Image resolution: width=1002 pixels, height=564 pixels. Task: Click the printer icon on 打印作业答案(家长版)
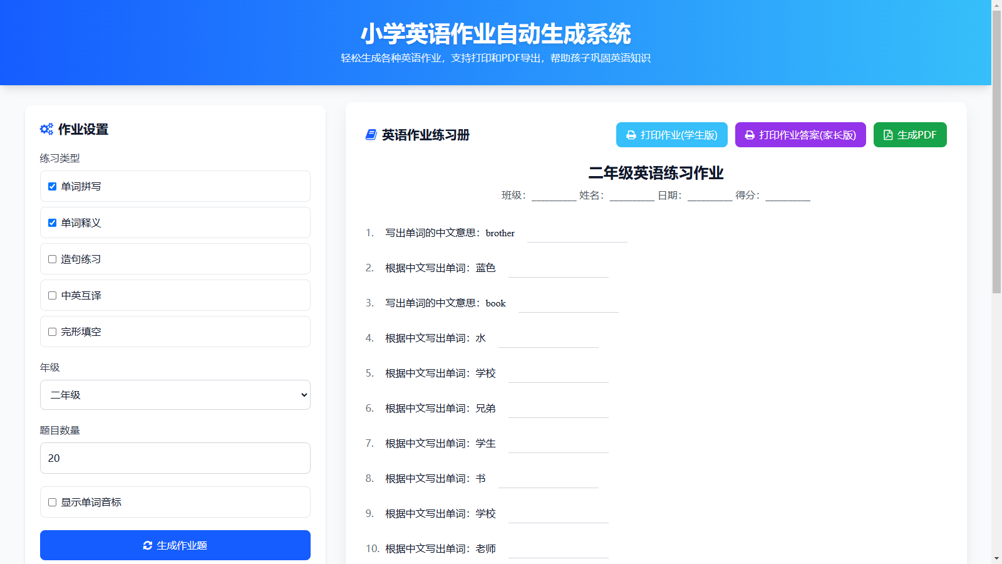point(750,135)
